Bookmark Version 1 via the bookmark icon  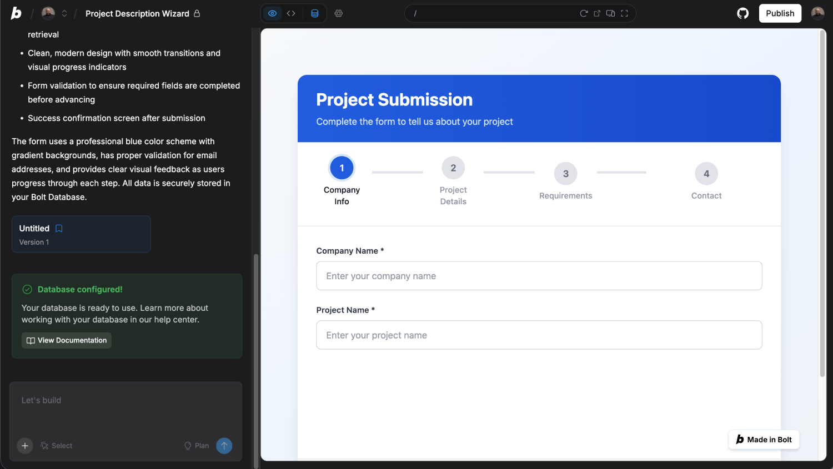[59, 228]
